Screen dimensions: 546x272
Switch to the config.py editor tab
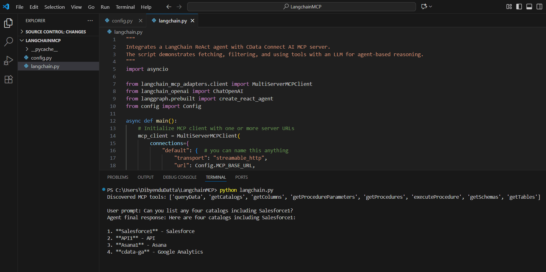122,21
